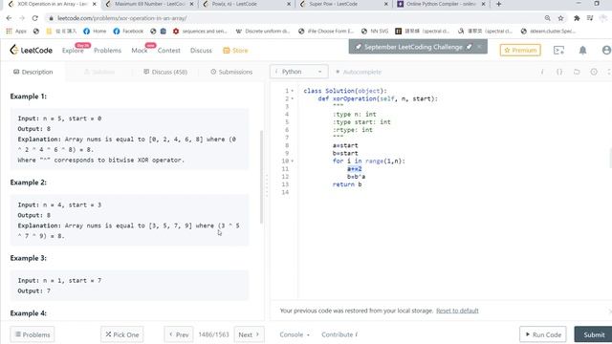Close the Super Pow tab
Screen dimensions: 612x344
tap(386, 4)
